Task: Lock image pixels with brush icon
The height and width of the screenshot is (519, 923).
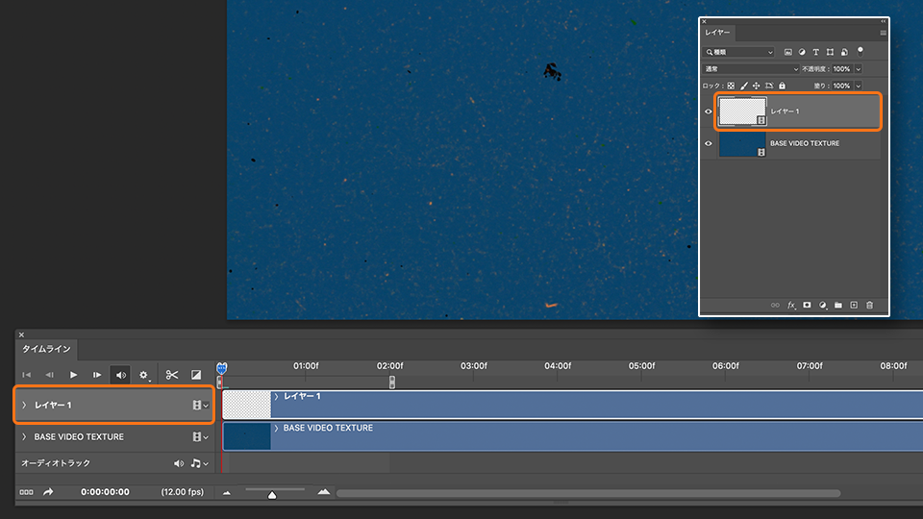Action: click(x=744, y=86)
